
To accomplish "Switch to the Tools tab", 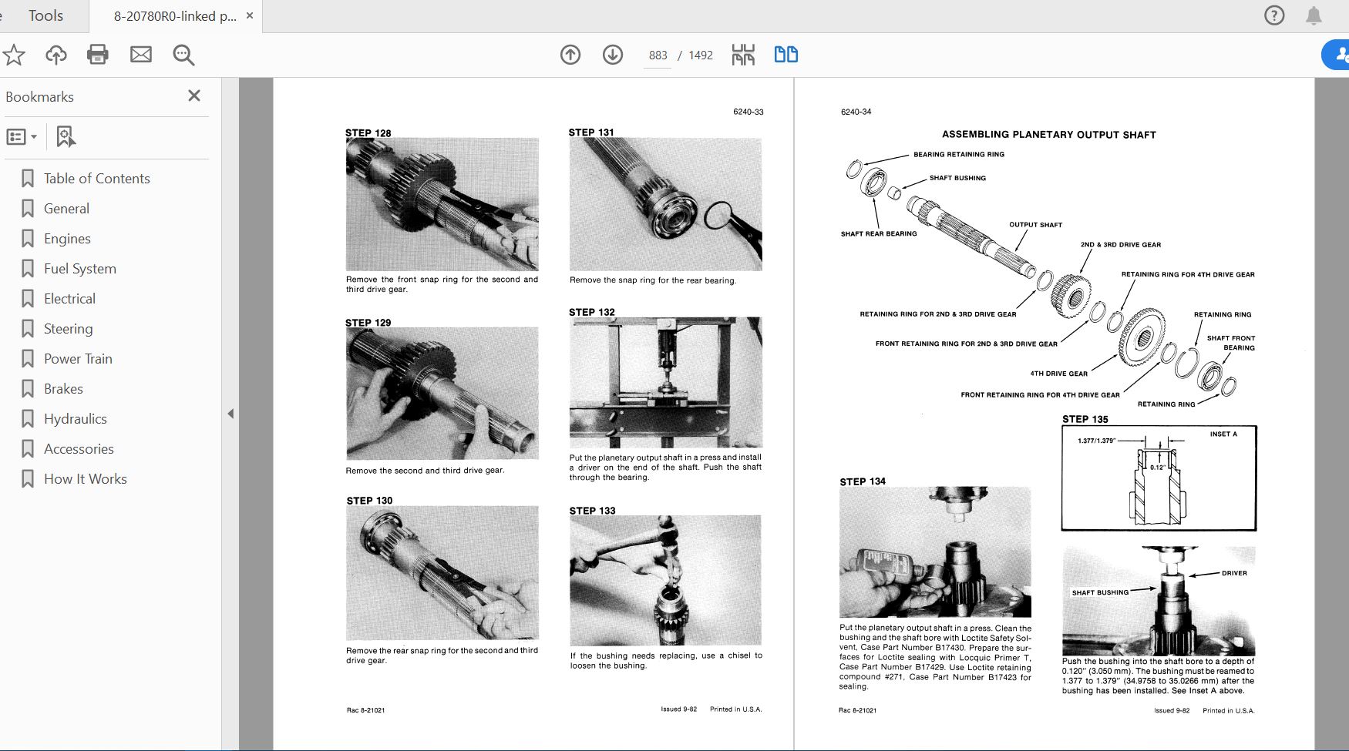I will pyautogui.click(x=45, y=15).
